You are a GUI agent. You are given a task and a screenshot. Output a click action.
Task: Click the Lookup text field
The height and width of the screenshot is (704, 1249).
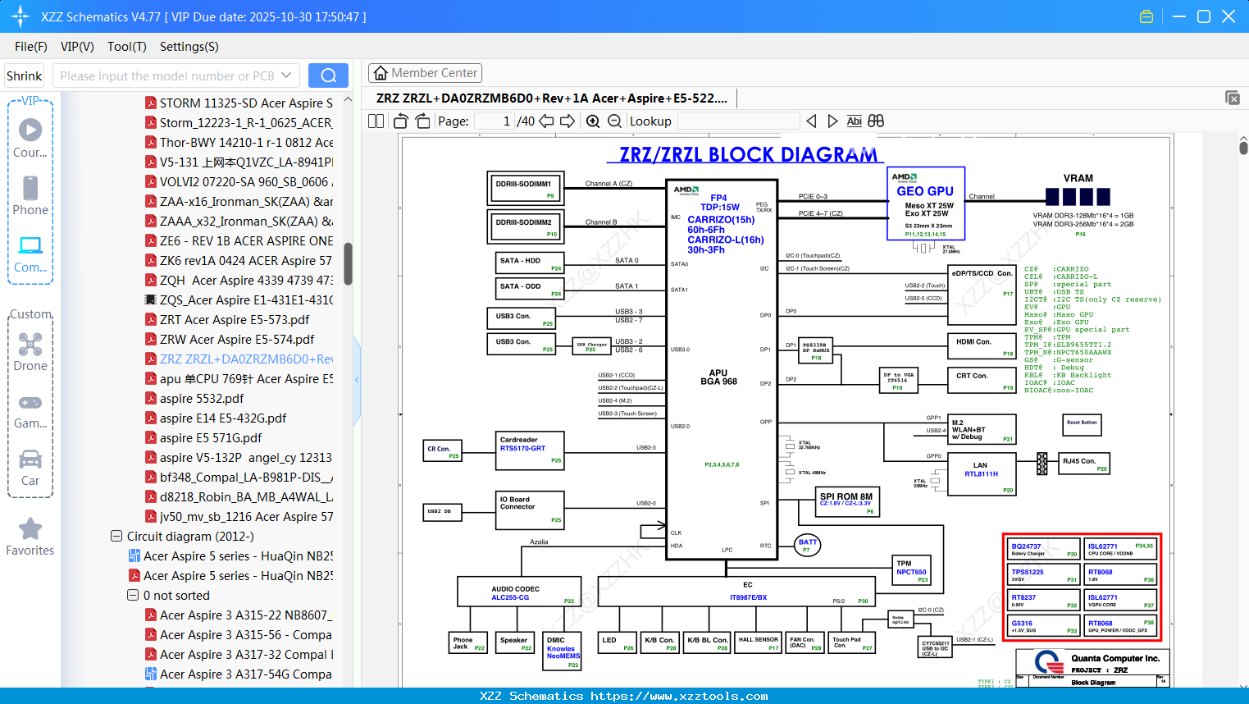coord(739,121)
